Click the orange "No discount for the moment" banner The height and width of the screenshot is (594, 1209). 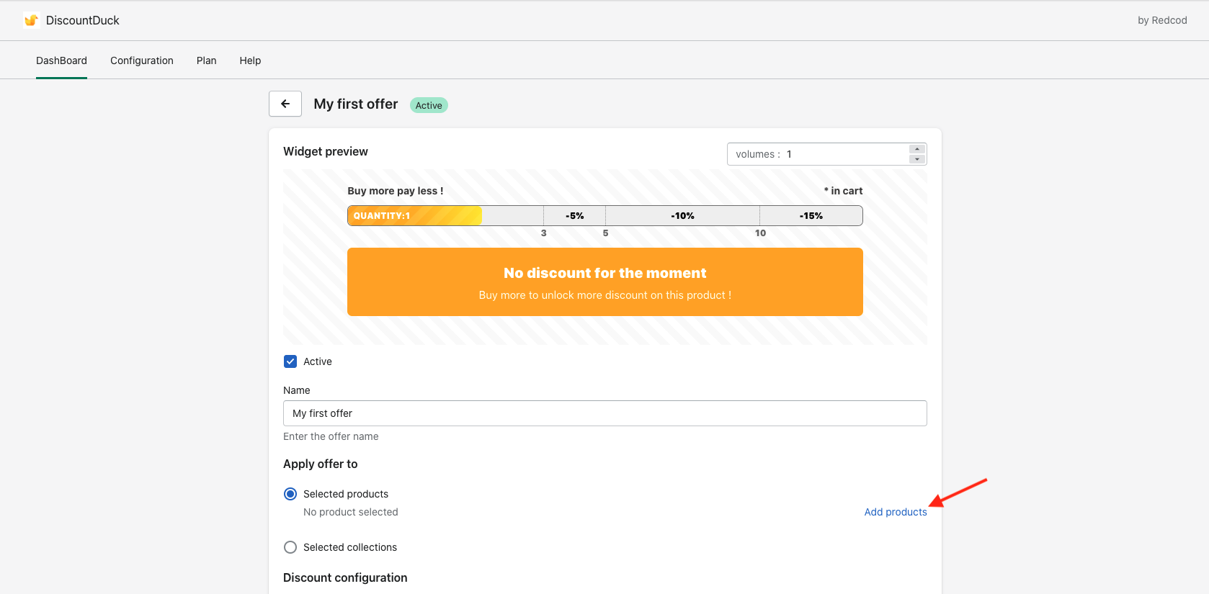pos(604,282)
